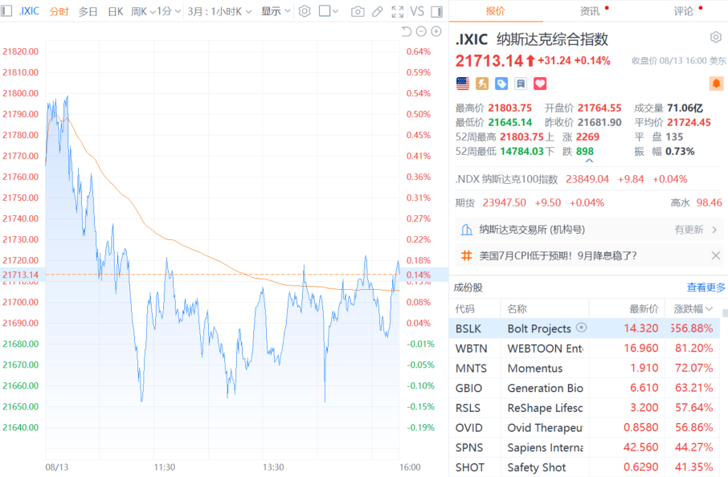Open the 评论 comments tab
This screenshot has width=728, height=477.
[x=684, y=11]
